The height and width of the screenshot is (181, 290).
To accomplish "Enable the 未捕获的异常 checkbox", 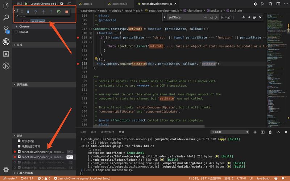I will (19, 146).
